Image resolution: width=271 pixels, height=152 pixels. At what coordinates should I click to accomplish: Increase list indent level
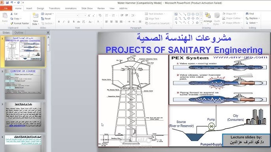click(127, 15)
